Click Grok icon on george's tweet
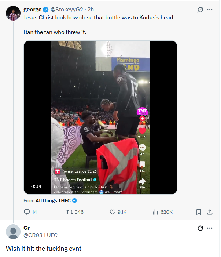 pos(200,10)
